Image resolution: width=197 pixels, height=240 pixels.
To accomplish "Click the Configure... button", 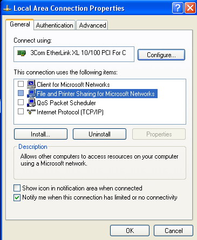I will 161,54.
